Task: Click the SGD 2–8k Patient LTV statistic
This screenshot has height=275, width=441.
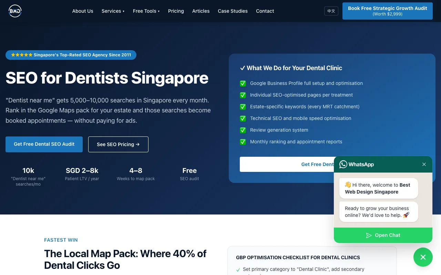Action: pyautogui.click(x=82, y=174)
